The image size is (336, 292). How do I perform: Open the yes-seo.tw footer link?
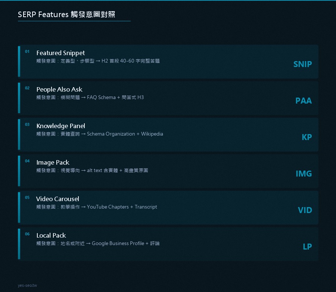click(27, 285)
